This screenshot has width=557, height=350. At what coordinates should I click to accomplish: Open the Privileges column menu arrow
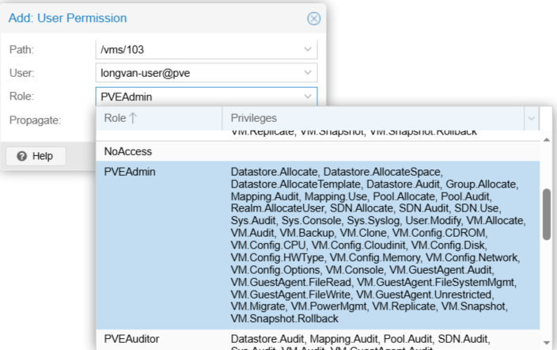click(532, 118)
